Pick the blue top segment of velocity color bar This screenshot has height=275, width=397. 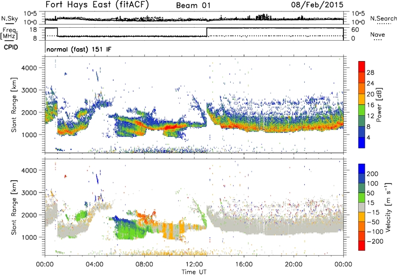point(362,169)
